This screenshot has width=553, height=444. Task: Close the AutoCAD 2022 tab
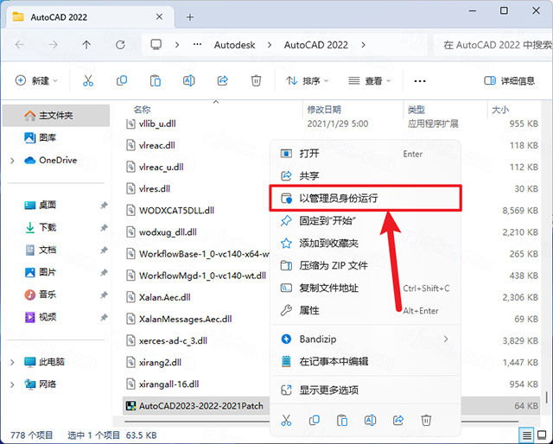point(159,17)
